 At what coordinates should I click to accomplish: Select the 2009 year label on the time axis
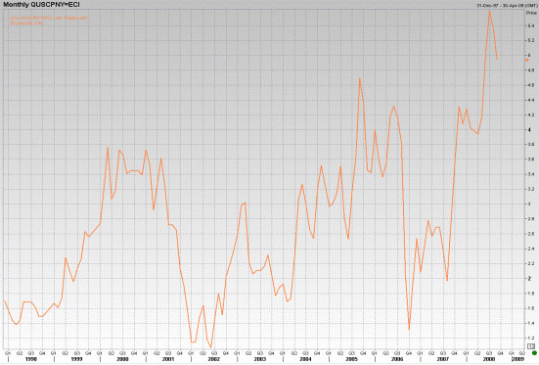point(518,359)
